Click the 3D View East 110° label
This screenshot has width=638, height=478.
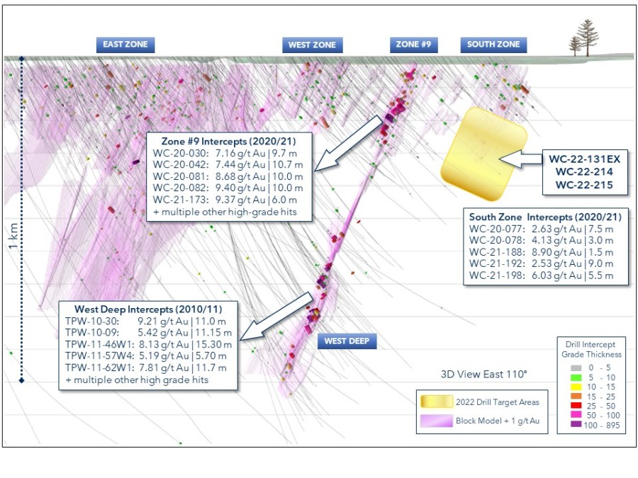(483, 374)
